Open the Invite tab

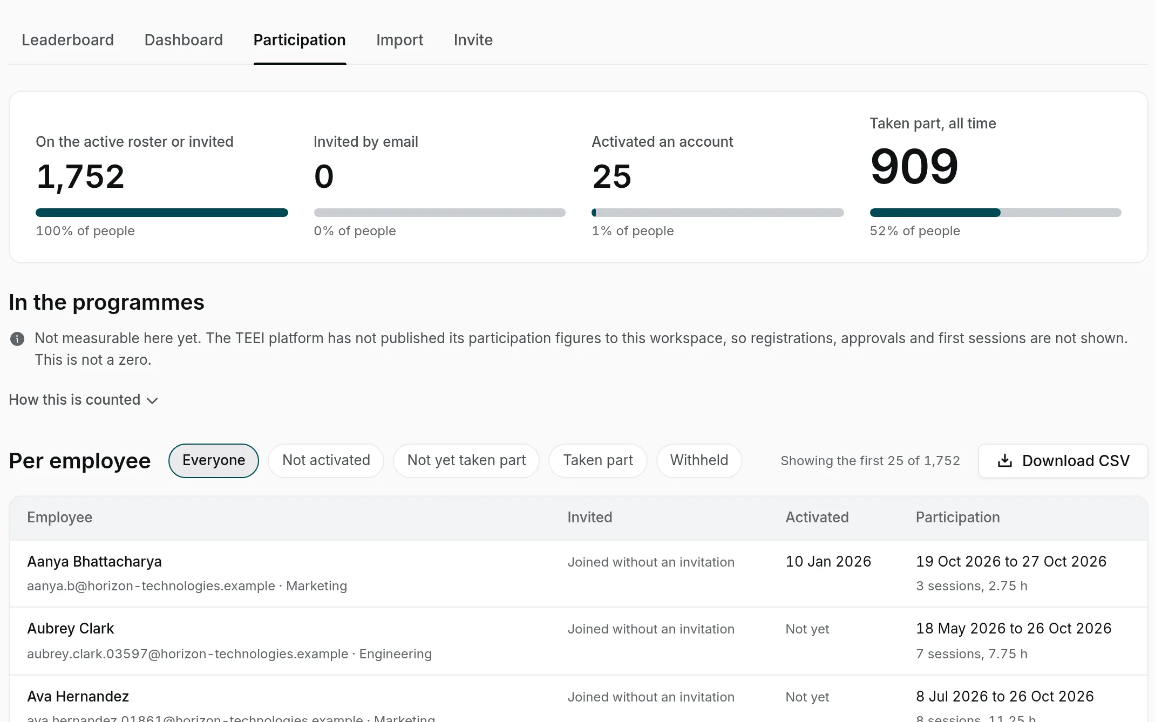[x=473, y=40]
